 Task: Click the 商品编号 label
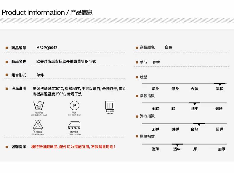click(19, 48)
